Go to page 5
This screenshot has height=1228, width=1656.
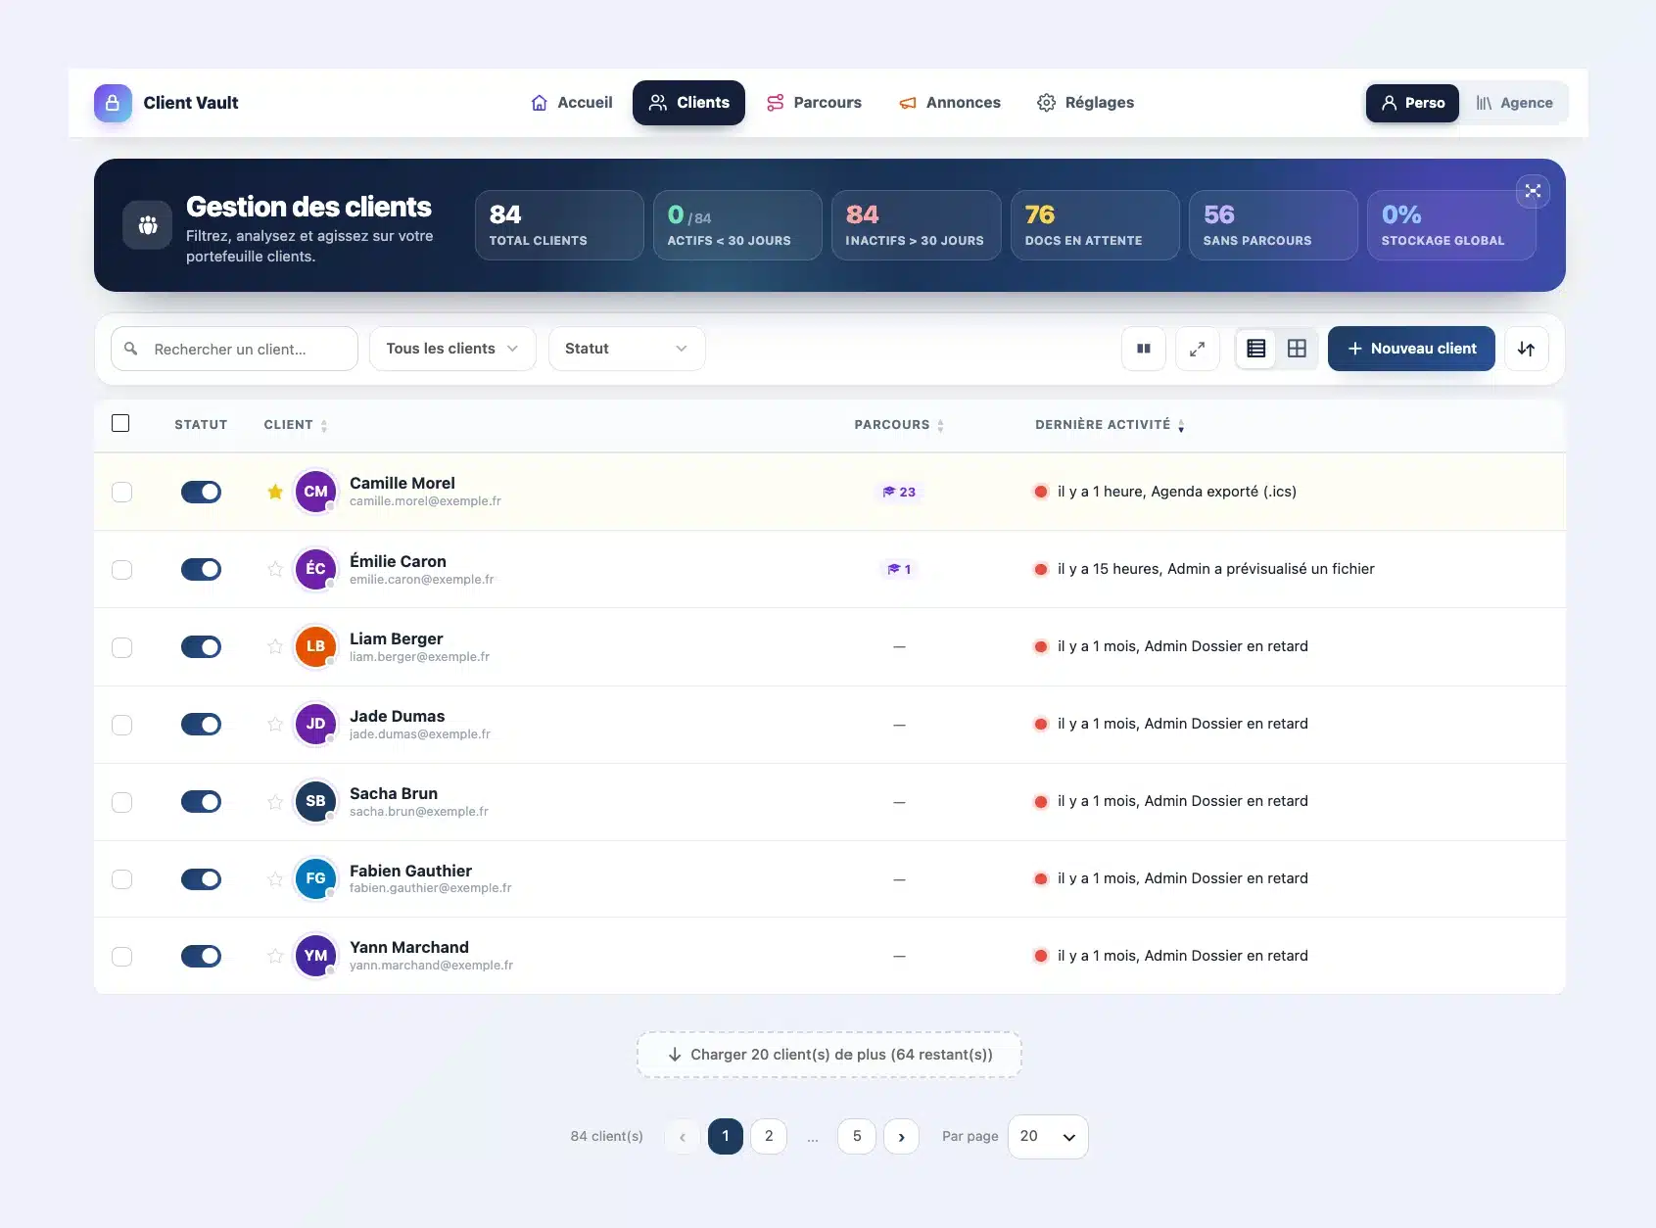[857, 1137]
